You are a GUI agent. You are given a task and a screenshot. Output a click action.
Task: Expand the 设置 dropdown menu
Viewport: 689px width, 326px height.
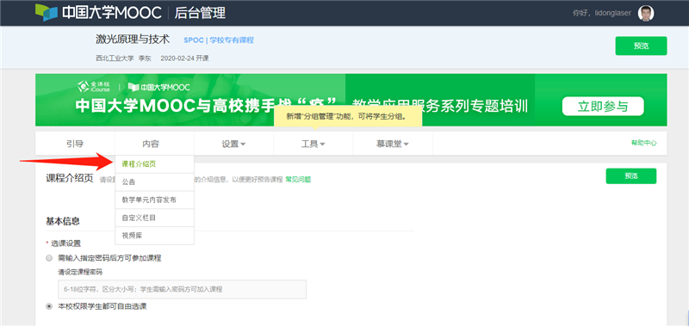(233, 144)
